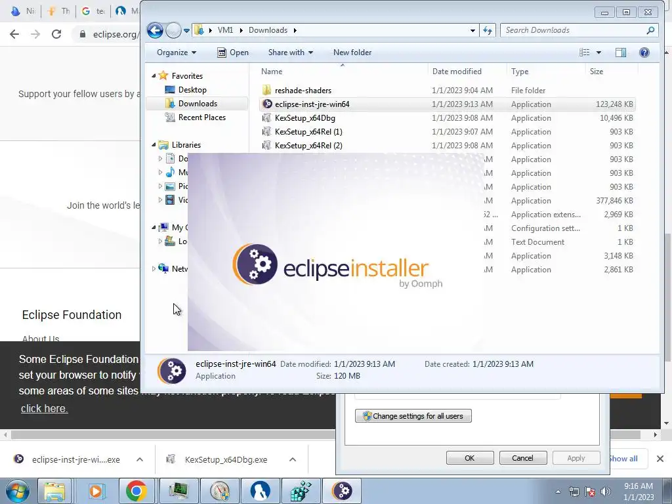
Task: Click Cancel in the properties dialog
Action: point(523,457)
